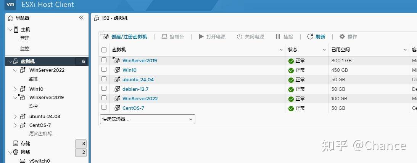
Task: Open the 快速筛选器 quick filter dropdown
Action: 147,119
